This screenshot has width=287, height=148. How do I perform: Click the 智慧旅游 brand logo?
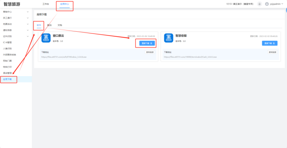[x=12, y=4]
